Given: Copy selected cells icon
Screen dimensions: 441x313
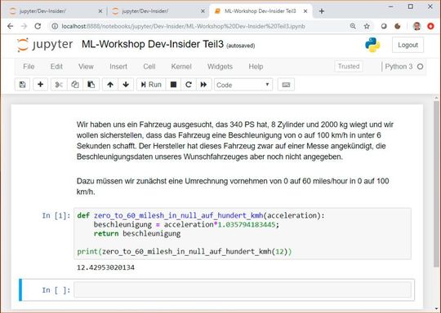Looking at the screenshot, I should click(75, 85).
